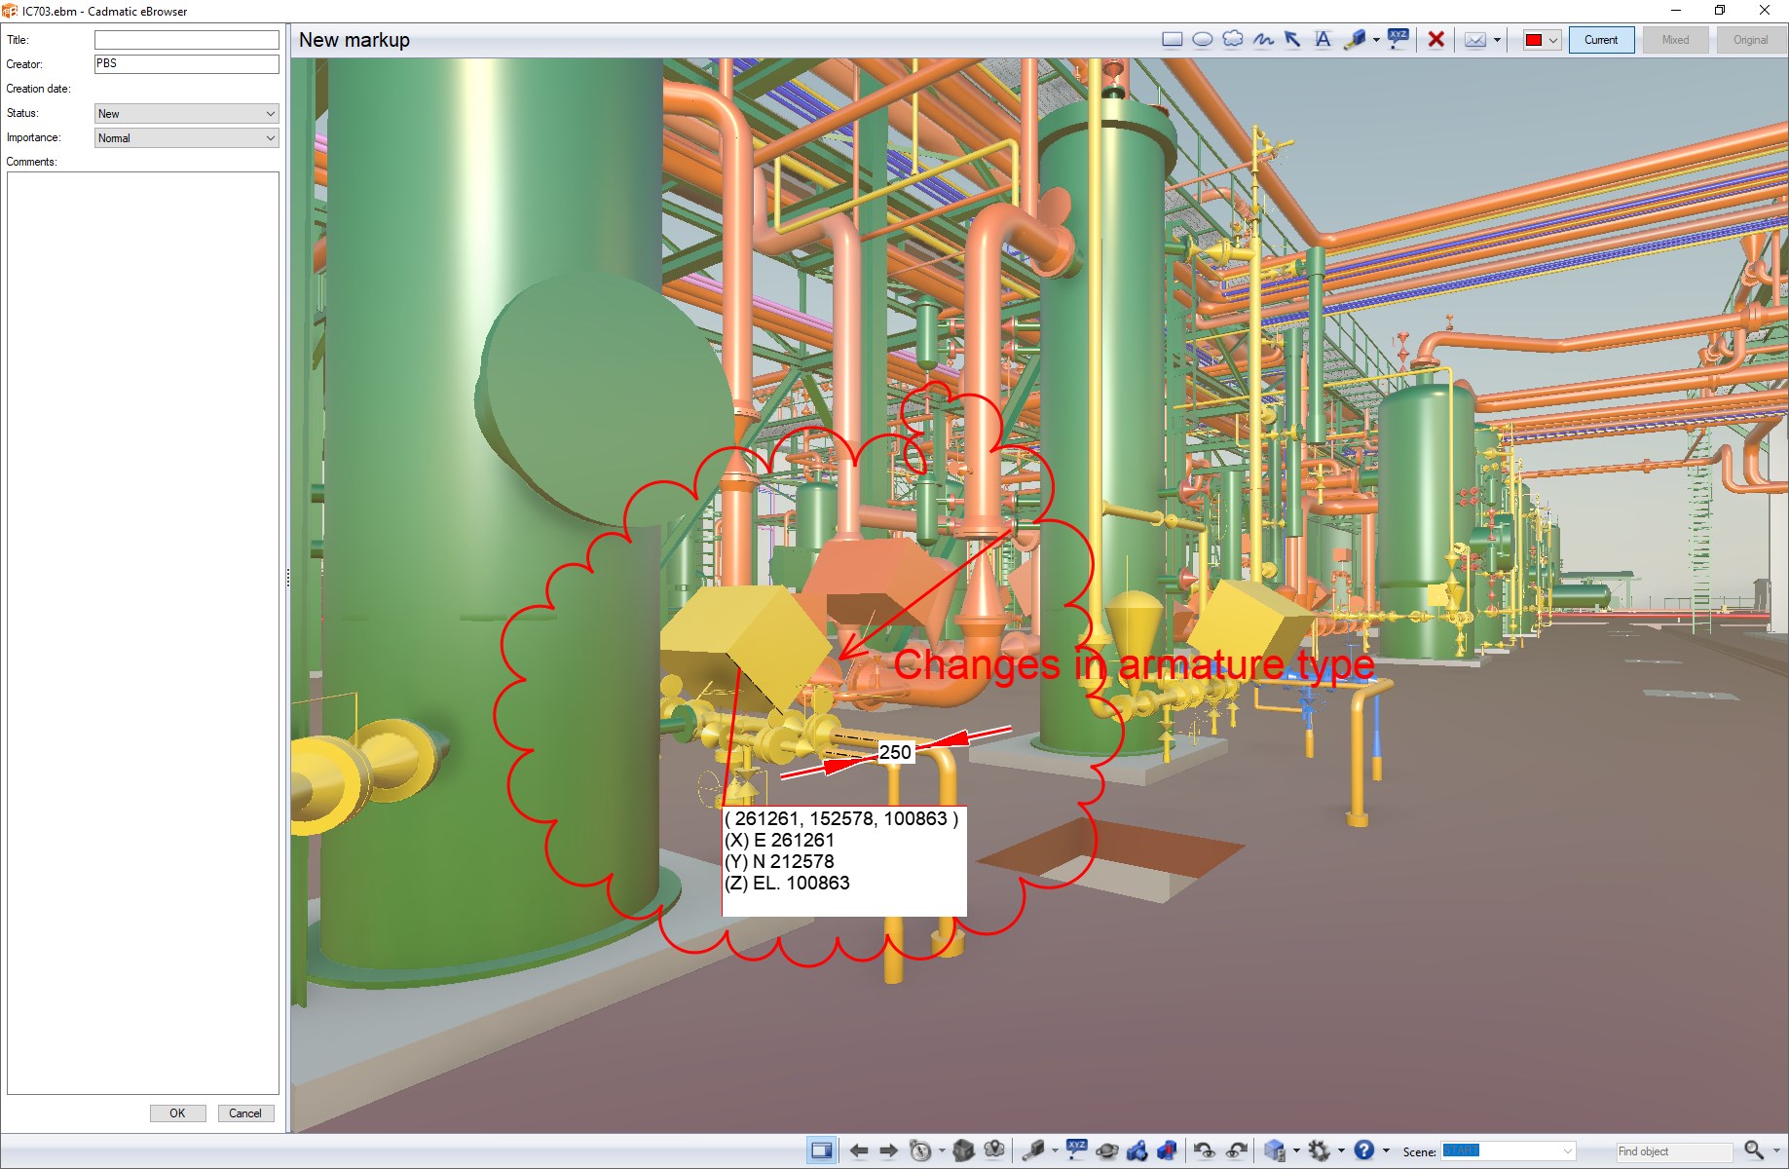Select the markup measure tape tool
The image size is (1789, 1169).
click(x=1355, y=40)
